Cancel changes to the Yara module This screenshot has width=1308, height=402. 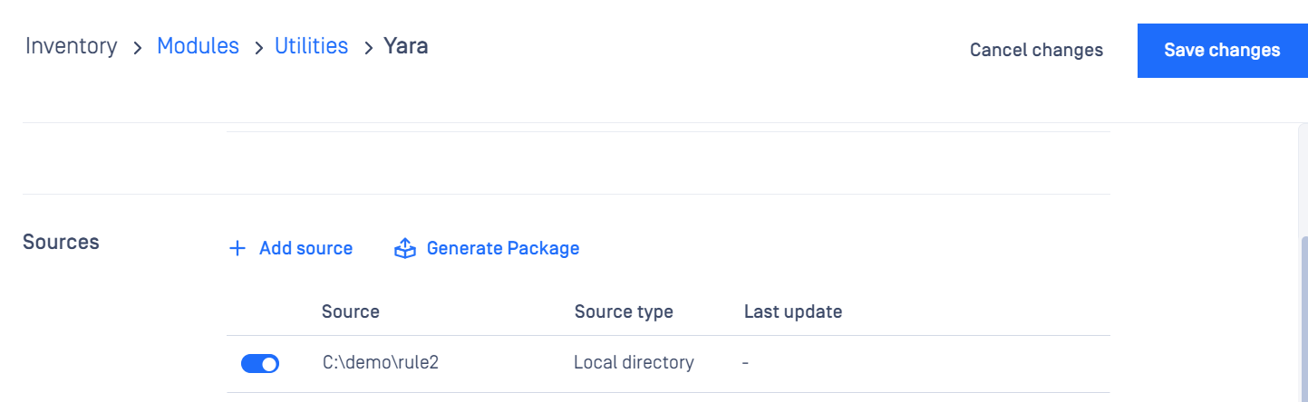coord(1036,51)
